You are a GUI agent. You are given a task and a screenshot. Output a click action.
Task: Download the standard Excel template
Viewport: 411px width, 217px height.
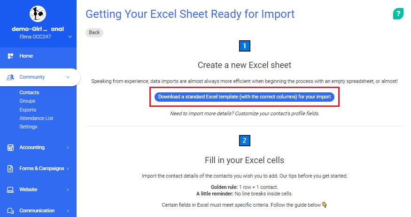pos(244,97)
